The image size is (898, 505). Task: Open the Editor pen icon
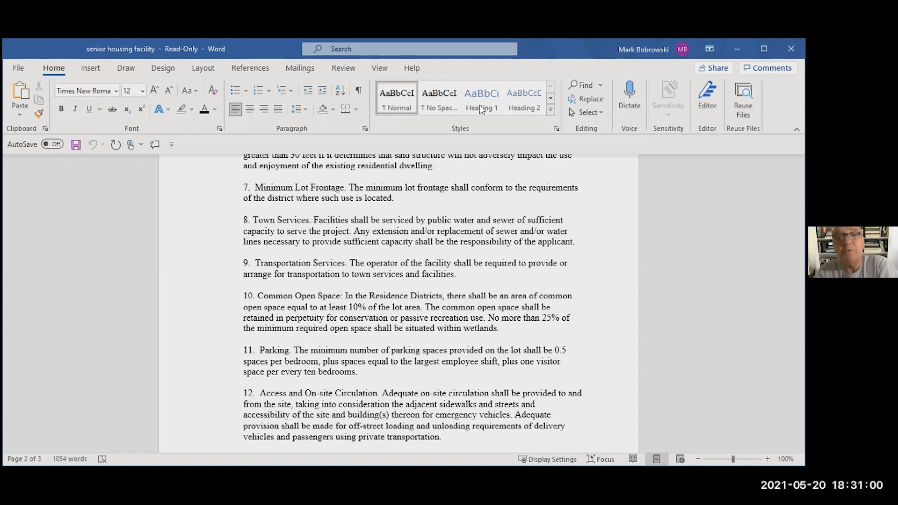[x=707, y=90]
